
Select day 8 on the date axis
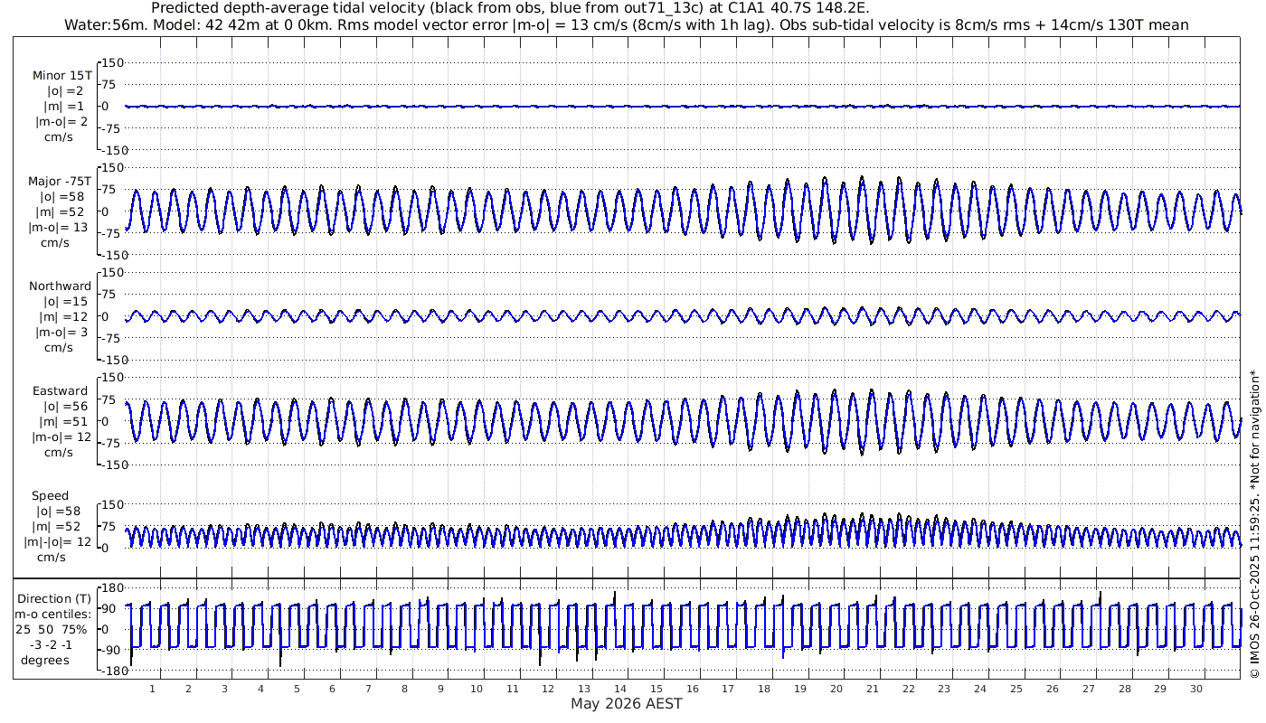(404, 689)
